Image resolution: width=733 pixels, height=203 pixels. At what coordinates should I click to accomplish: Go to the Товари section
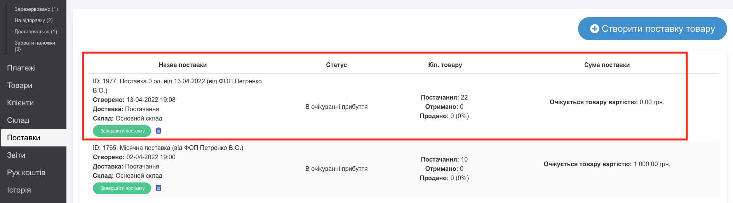coord(19,85)
